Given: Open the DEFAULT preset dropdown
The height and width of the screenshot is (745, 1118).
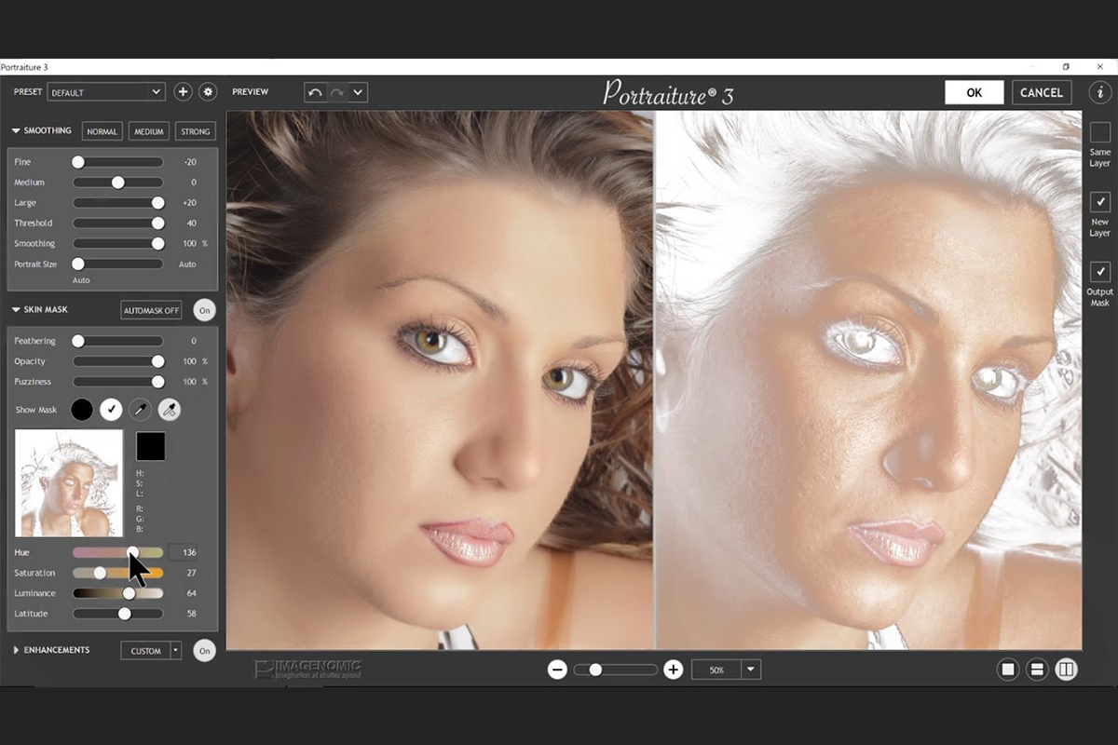Looking at the screenshot, I should pyautogui.click(x=105, y=91).
